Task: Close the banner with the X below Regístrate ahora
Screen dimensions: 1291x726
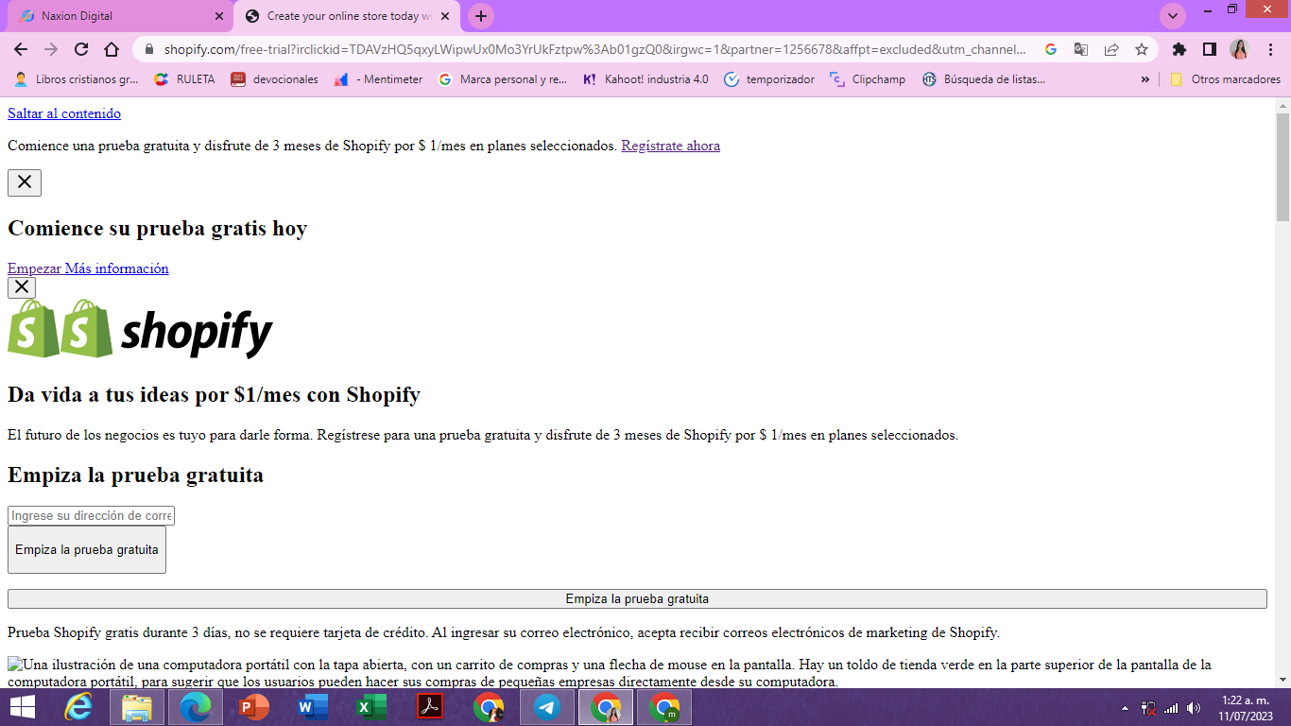Action: (25, 182)
